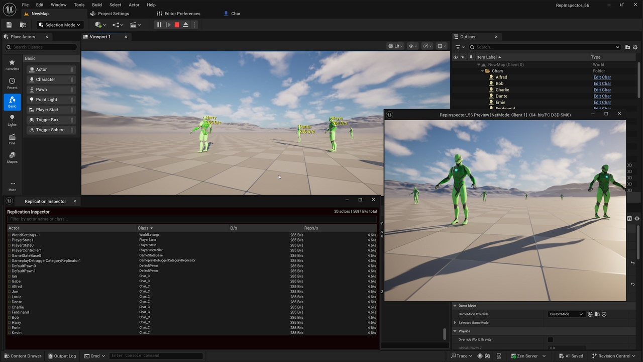The image size is (643, 362).
Task: Toggle the visibility eye column in Outliner
Action: pyautogui.click(x=456, y=57)
